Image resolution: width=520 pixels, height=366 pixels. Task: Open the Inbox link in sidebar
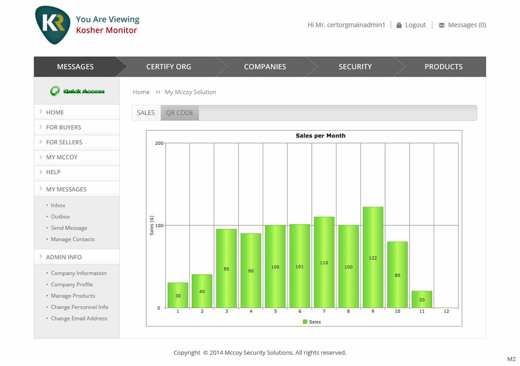(58, 205)
